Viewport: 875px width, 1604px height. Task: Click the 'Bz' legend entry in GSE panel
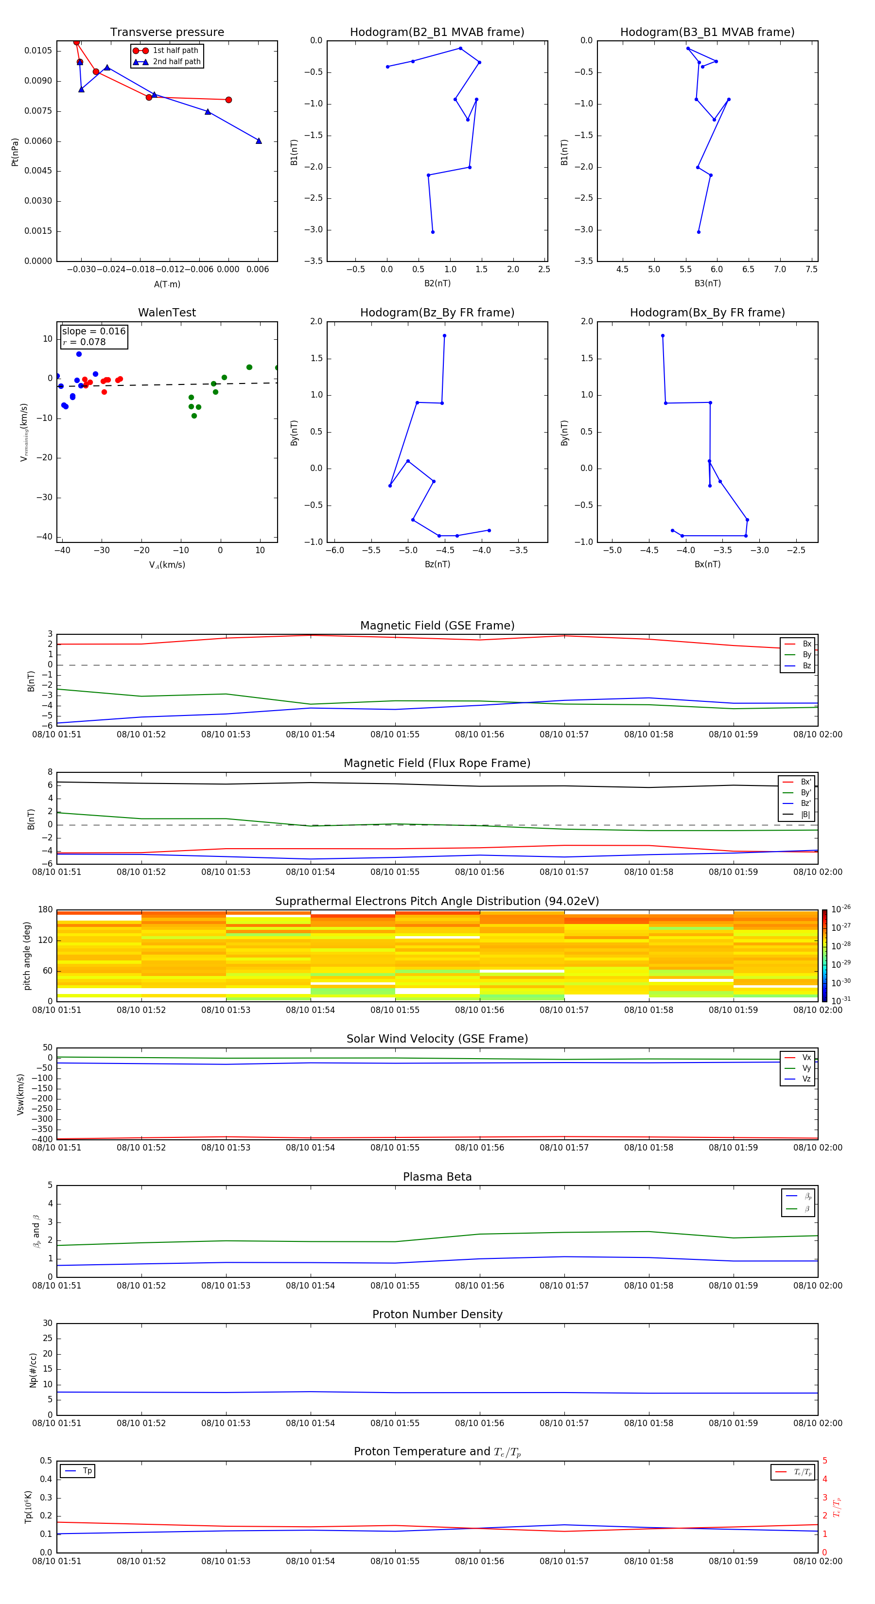pos(798,665)
